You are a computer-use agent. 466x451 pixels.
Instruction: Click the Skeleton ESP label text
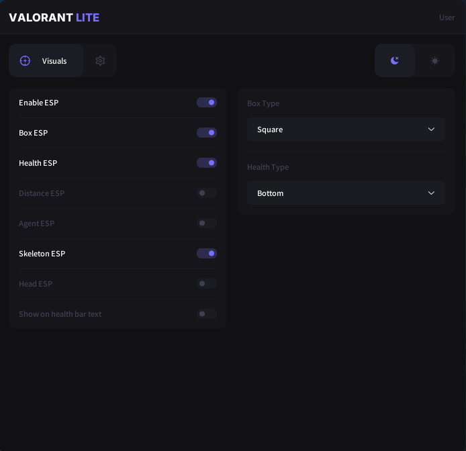pos(42,254)
